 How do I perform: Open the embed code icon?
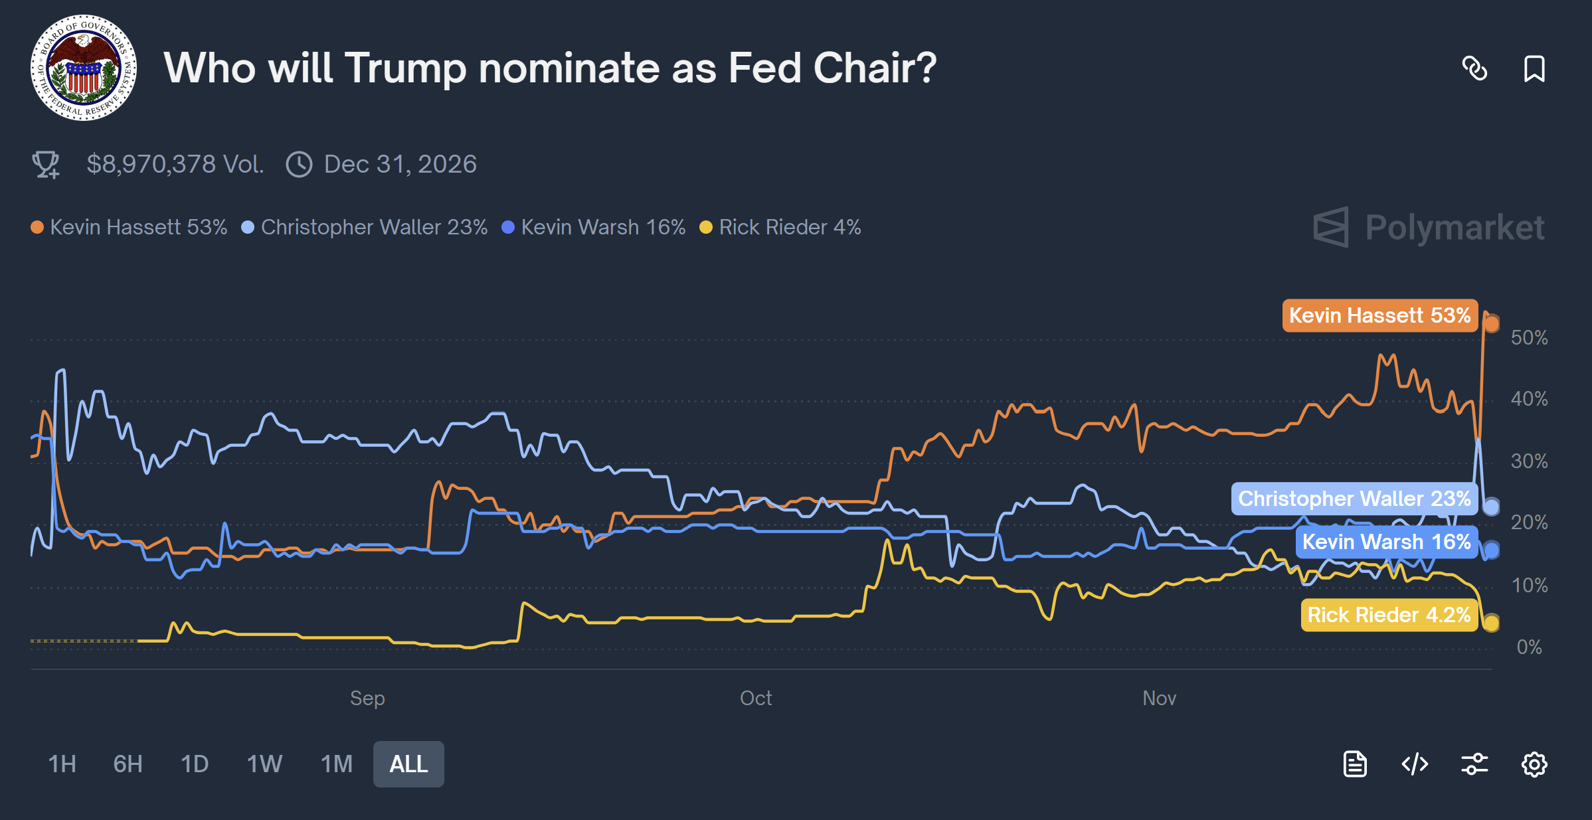point(1414,764)
